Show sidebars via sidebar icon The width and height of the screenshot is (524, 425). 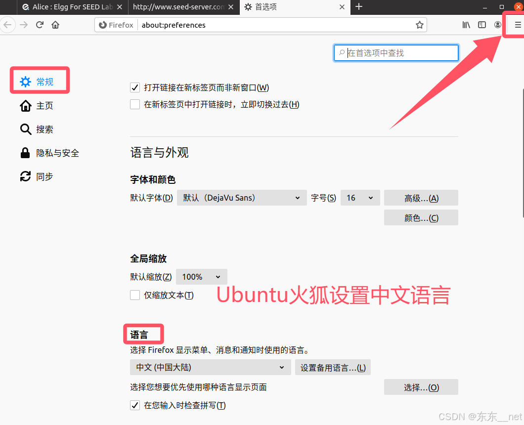482,25
